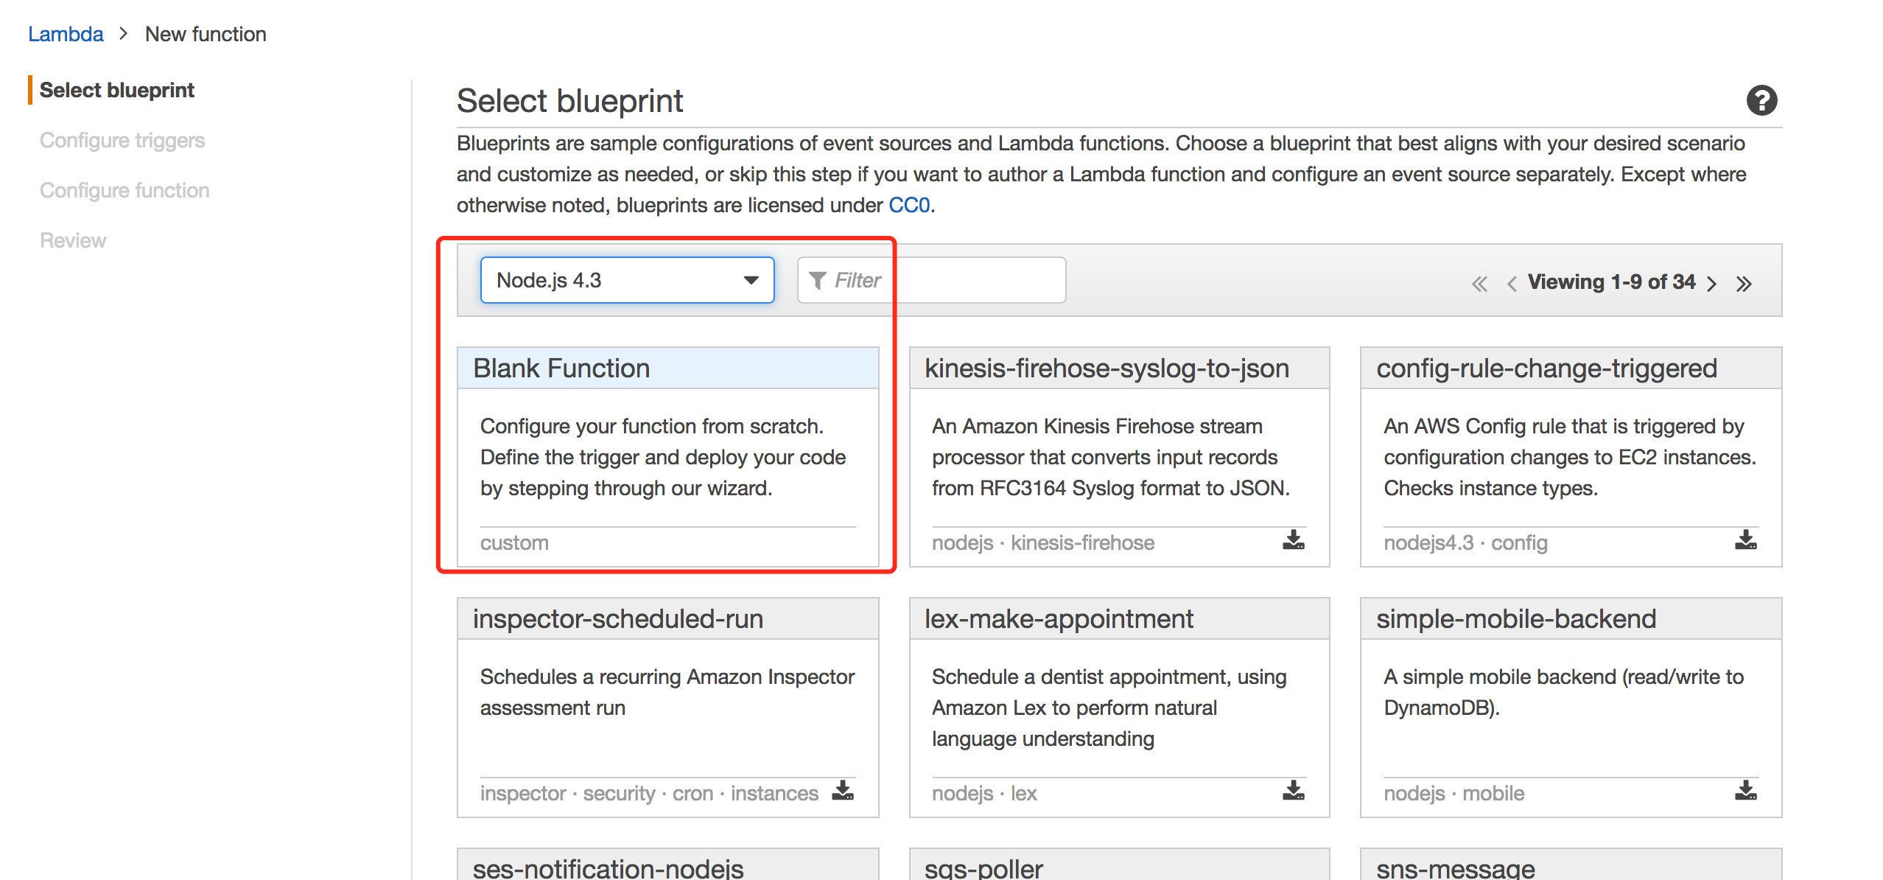Image resolution: width=1883 pixels, height=880 pixels.
Task: Click the filter funnel icon
Action: (x=817, y=280)
